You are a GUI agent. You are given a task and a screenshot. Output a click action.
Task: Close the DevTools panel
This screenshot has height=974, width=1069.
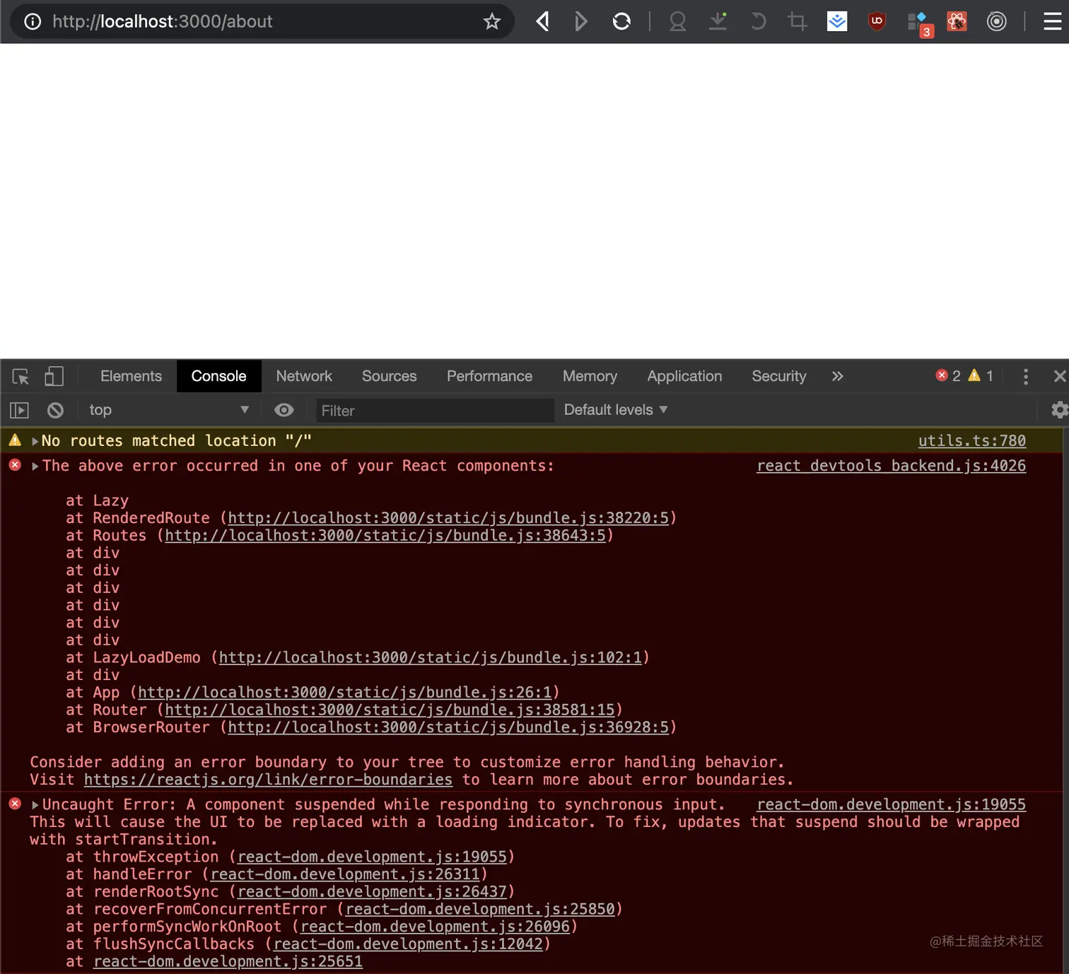1060,376
